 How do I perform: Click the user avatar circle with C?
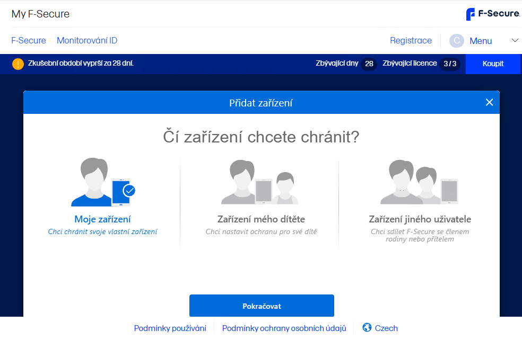(456, 41)
